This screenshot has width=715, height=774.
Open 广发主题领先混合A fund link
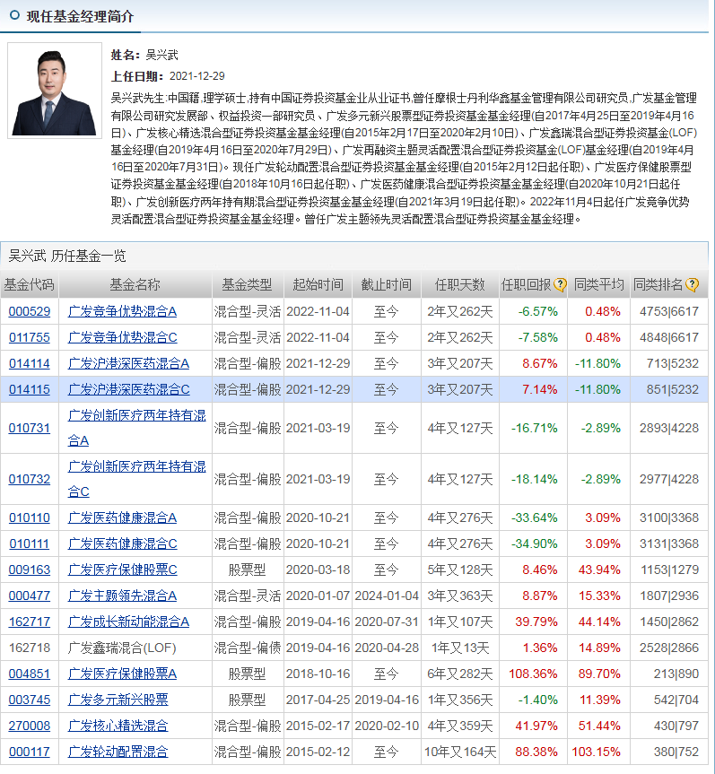click(123, 596)
